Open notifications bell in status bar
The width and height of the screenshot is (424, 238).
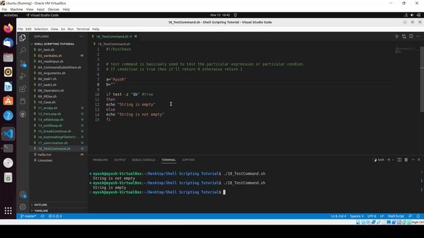[418, 216]
